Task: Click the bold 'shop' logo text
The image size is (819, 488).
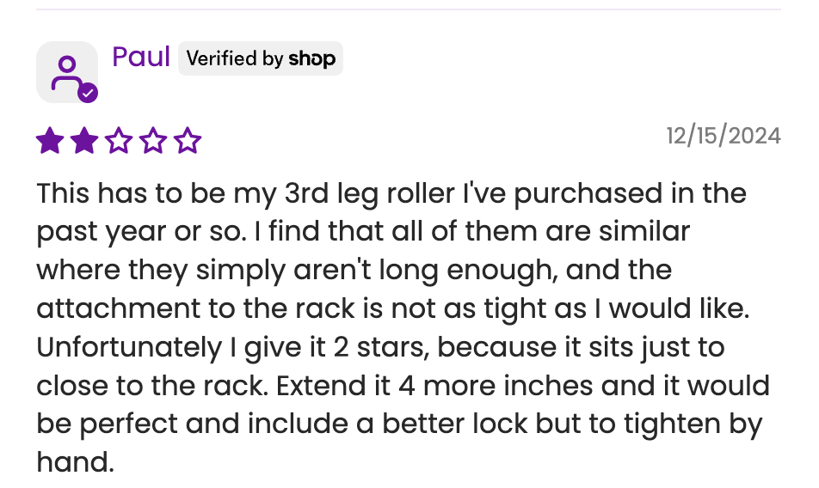Action: 312,59
